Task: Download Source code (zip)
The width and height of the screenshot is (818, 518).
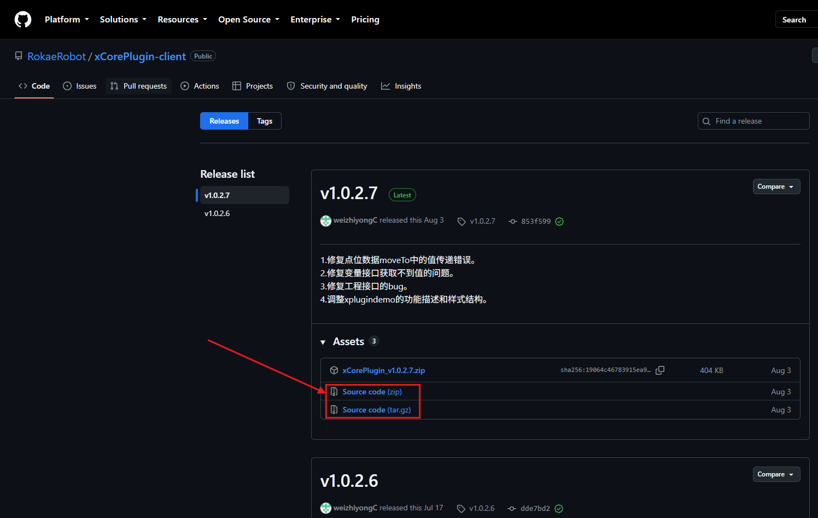Action: tap(372, 392)
